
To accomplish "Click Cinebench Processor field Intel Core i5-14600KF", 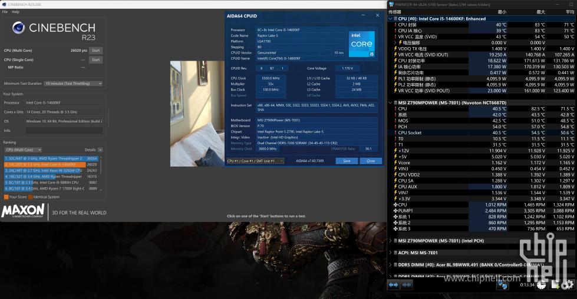I will click(x=64, y=102).
